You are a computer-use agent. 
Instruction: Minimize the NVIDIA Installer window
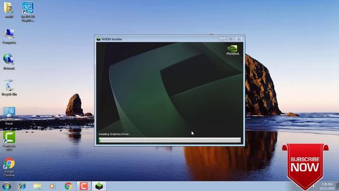coord(222,39)
